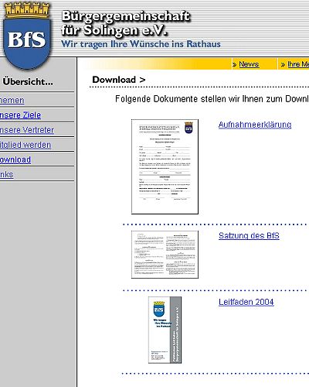Open the Satzung des BfS link
Image resolution: width=309 pixels, height=387 pixels.
click(249, 235)
